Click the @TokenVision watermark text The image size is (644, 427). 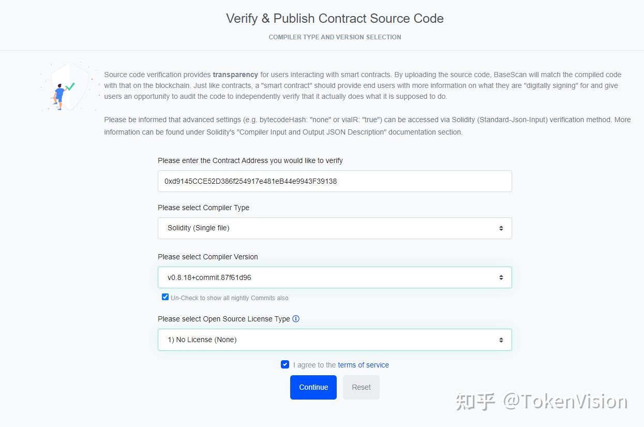pyautogui.click(x=565, y=402)
